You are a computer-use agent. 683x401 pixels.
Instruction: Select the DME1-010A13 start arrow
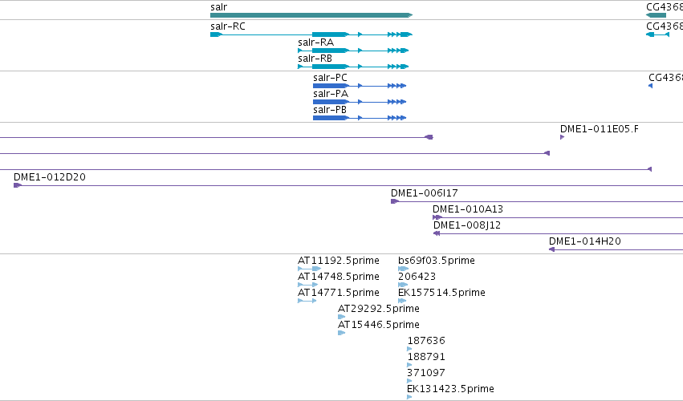[437, 217]
